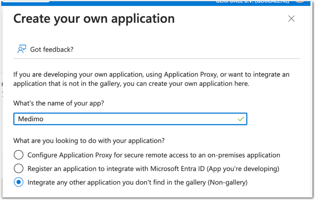Screen dimensions: 315x200
Task: Click the divider line below Got feedback
Action: click(156, 58)
